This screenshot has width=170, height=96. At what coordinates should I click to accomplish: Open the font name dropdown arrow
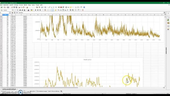12,10
